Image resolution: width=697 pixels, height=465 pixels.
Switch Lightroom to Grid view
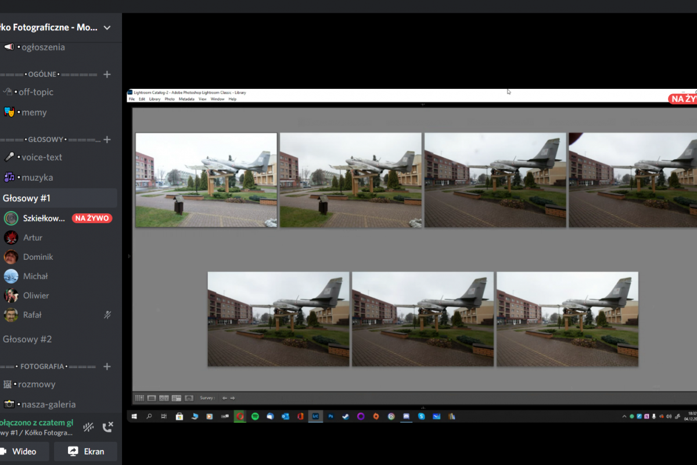pos(139,398)
